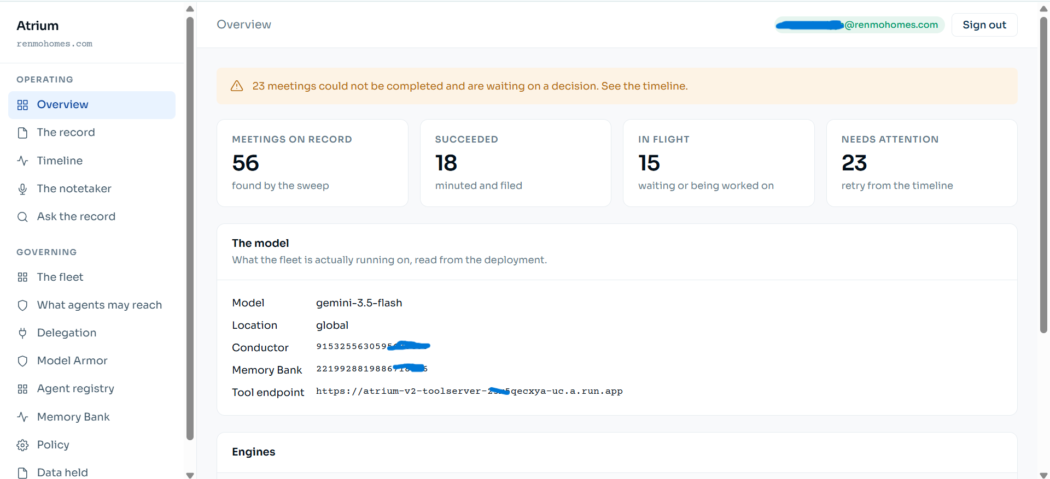Click the @renmohomes.com account badge

(860, 25)
